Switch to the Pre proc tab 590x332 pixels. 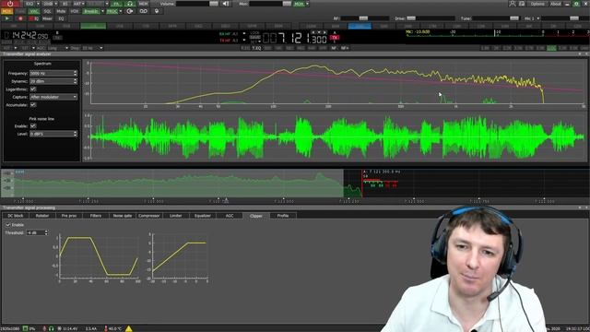click(x=69, y=216)
